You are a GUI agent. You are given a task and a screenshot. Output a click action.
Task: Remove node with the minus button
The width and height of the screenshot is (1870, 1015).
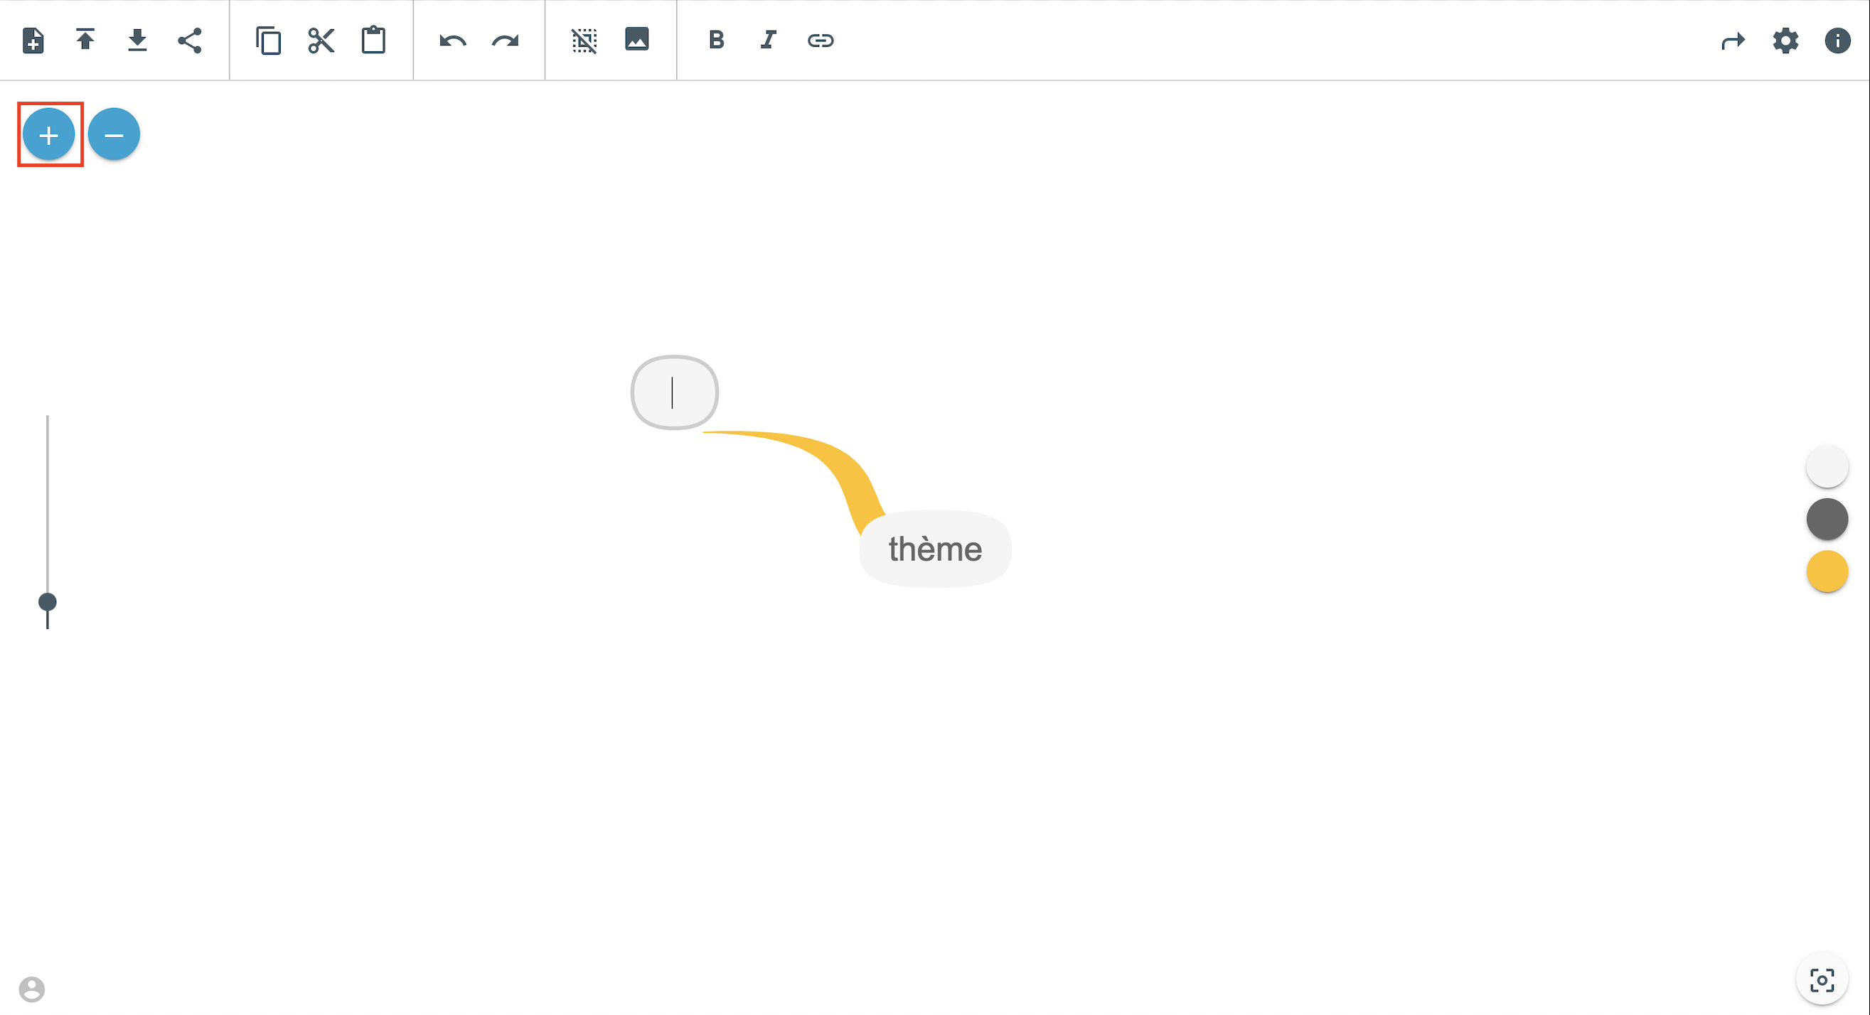coord(114,135)
